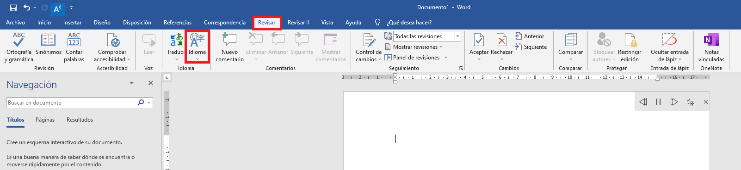Insert a Nuevo comentario

pyautogui.click(x=229, y=47)
